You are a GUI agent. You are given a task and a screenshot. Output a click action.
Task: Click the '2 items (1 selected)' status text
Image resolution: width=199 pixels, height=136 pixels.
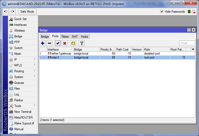tap(52, 120)
